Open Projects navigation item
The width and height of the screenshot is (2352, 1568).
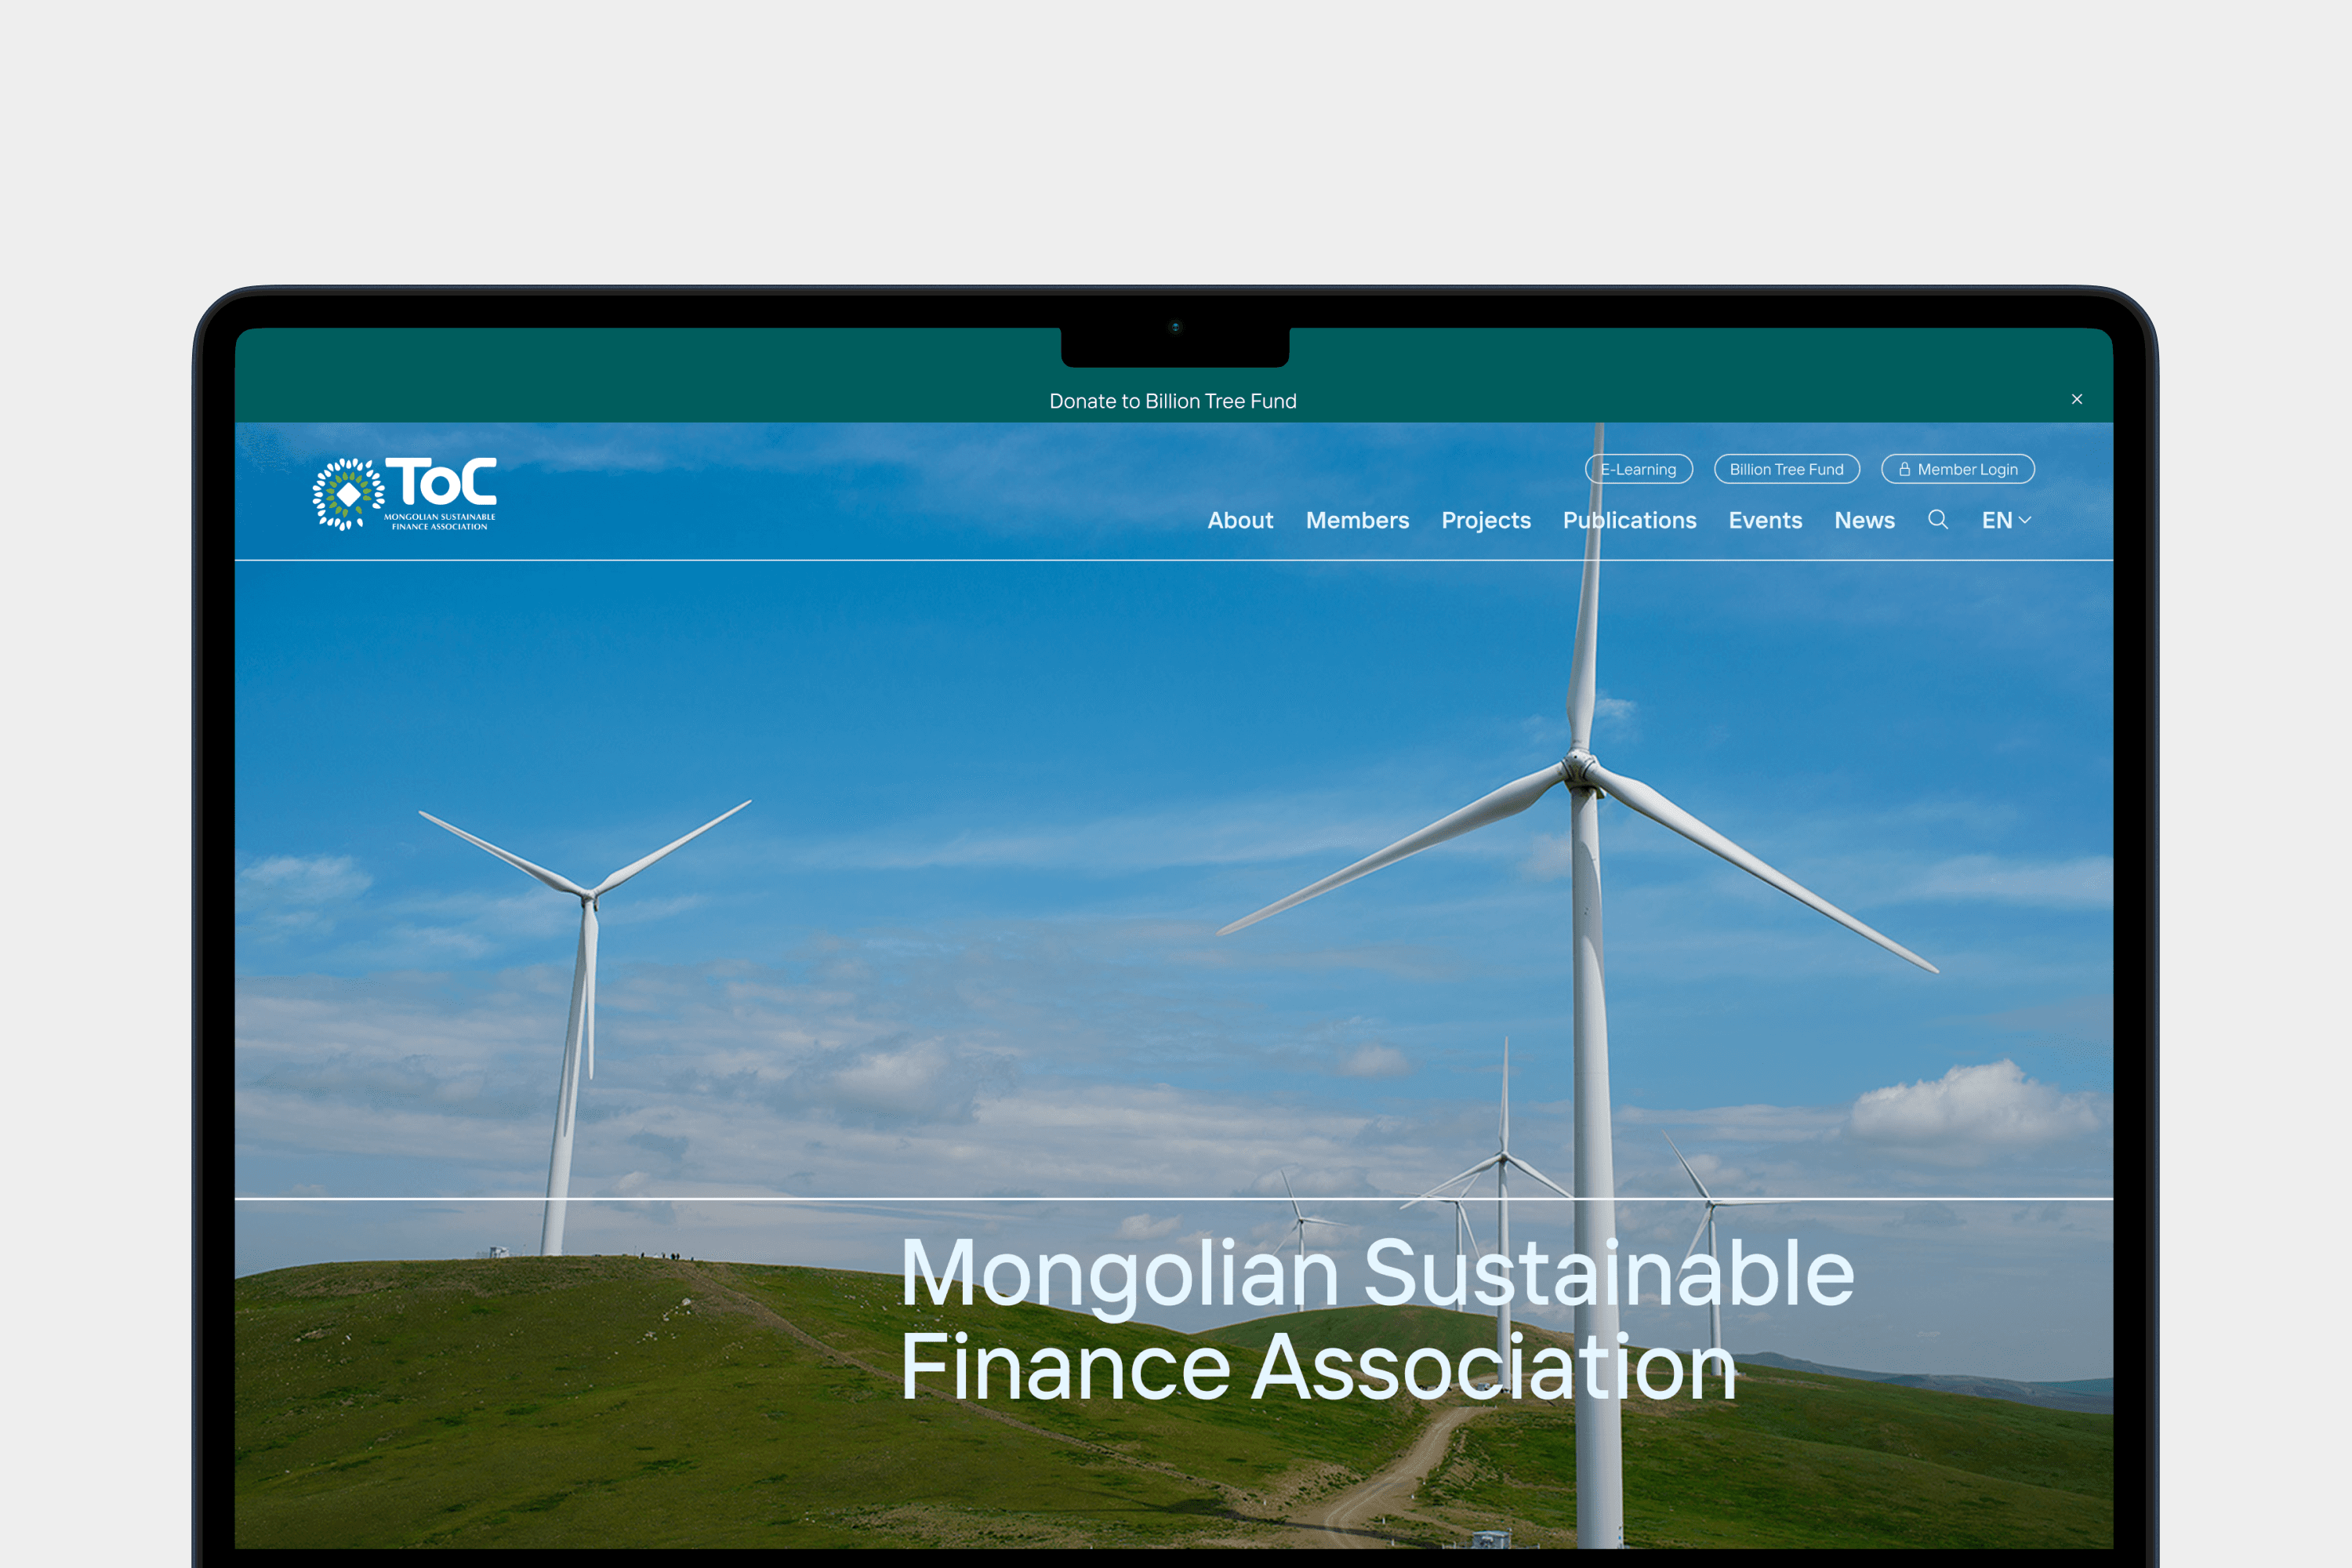[1486, 521]
